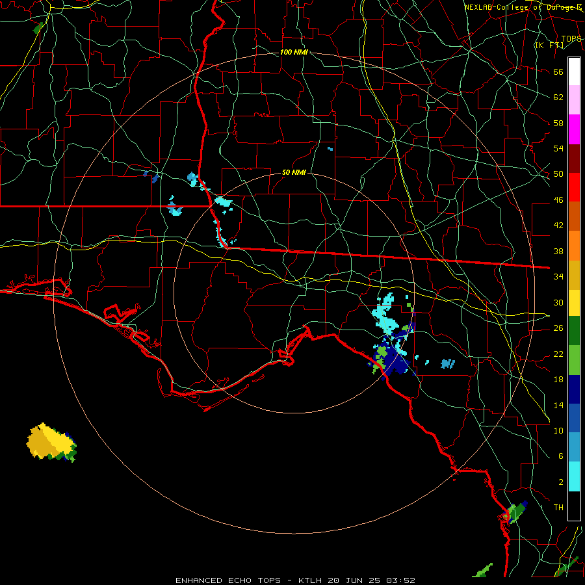Click the 'KTLH' radar station identifier
The height and width of the screenshot is (585, 585).
pyautogui.click(x=311, y=580)
